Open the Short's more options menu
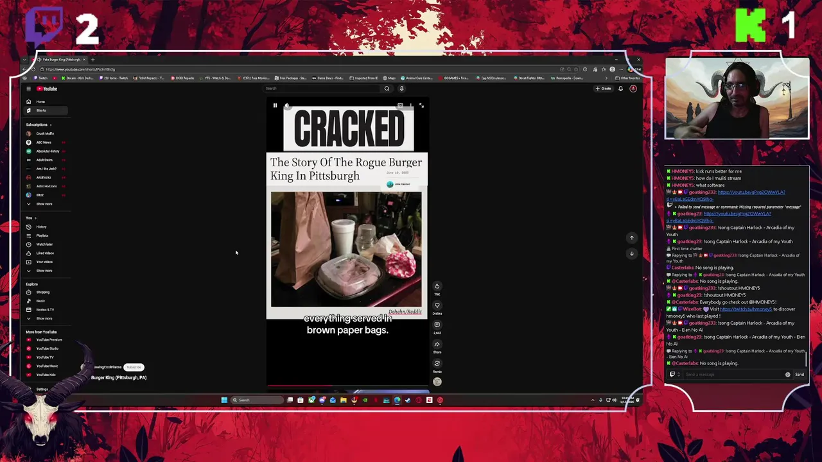 (x=411, y=105)
